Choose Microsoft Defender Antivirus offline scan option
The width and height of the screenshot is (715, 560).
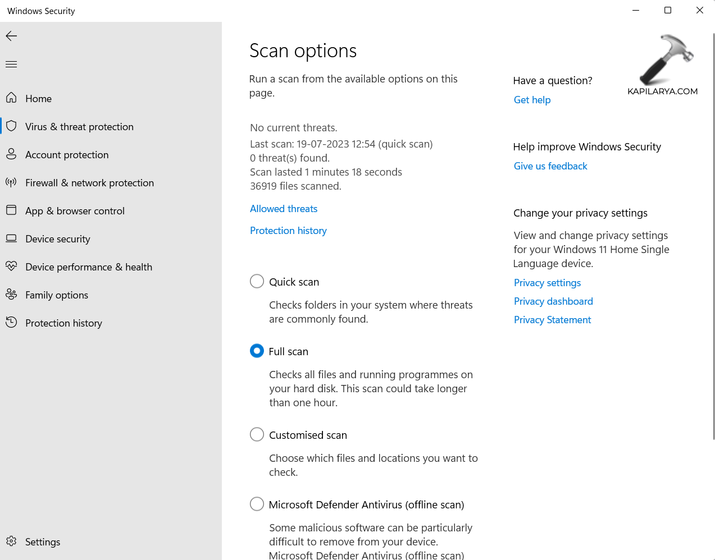257,504
